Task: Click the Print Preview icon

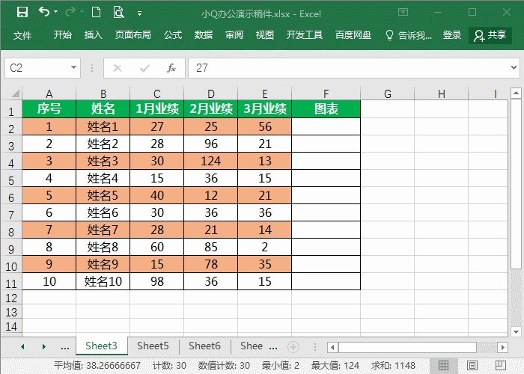Action: (x=118, y=13)
